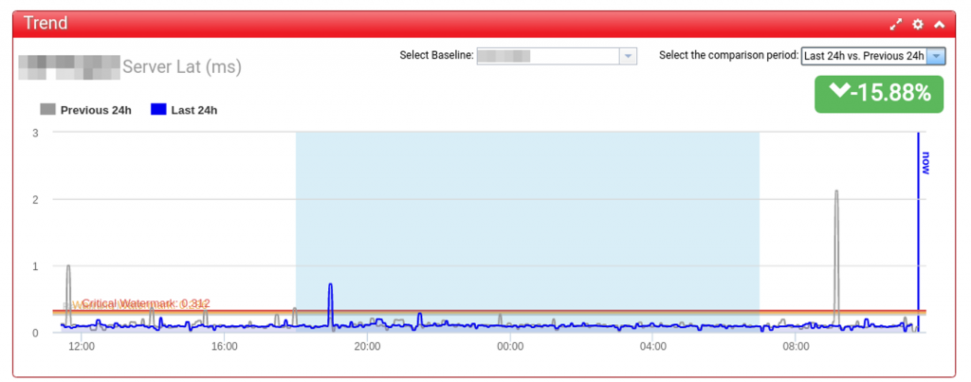Screen dimensions: 971x382
Task: Expand the Trend panel to fullscreen
Action: [896, 25]
